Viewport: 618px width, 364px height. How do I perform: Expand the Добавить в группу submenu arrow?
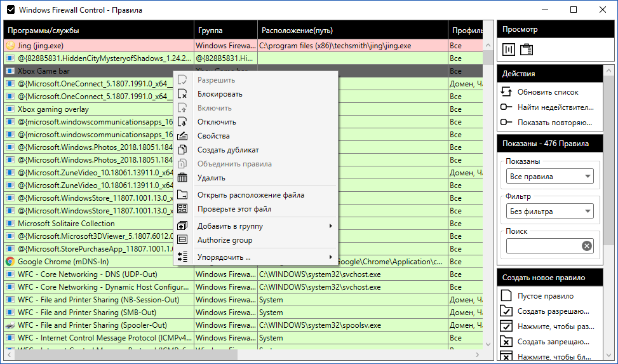click(331, 226)
